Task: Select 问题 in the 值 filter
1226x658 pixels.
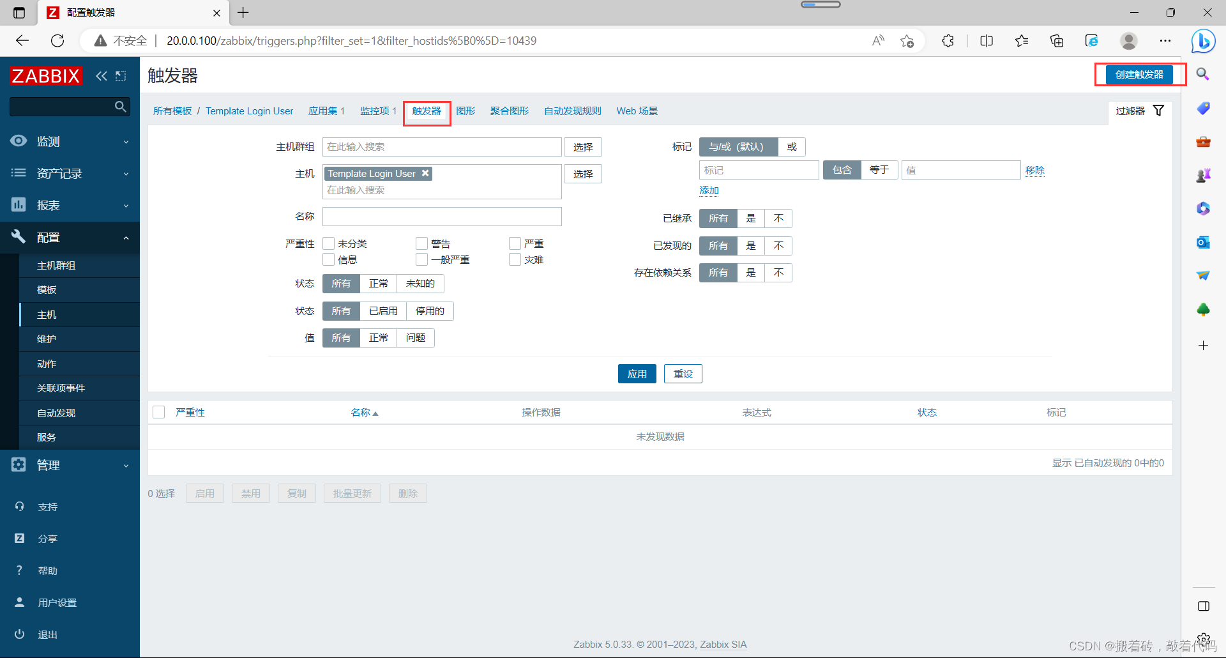Action: click(416, 338)
